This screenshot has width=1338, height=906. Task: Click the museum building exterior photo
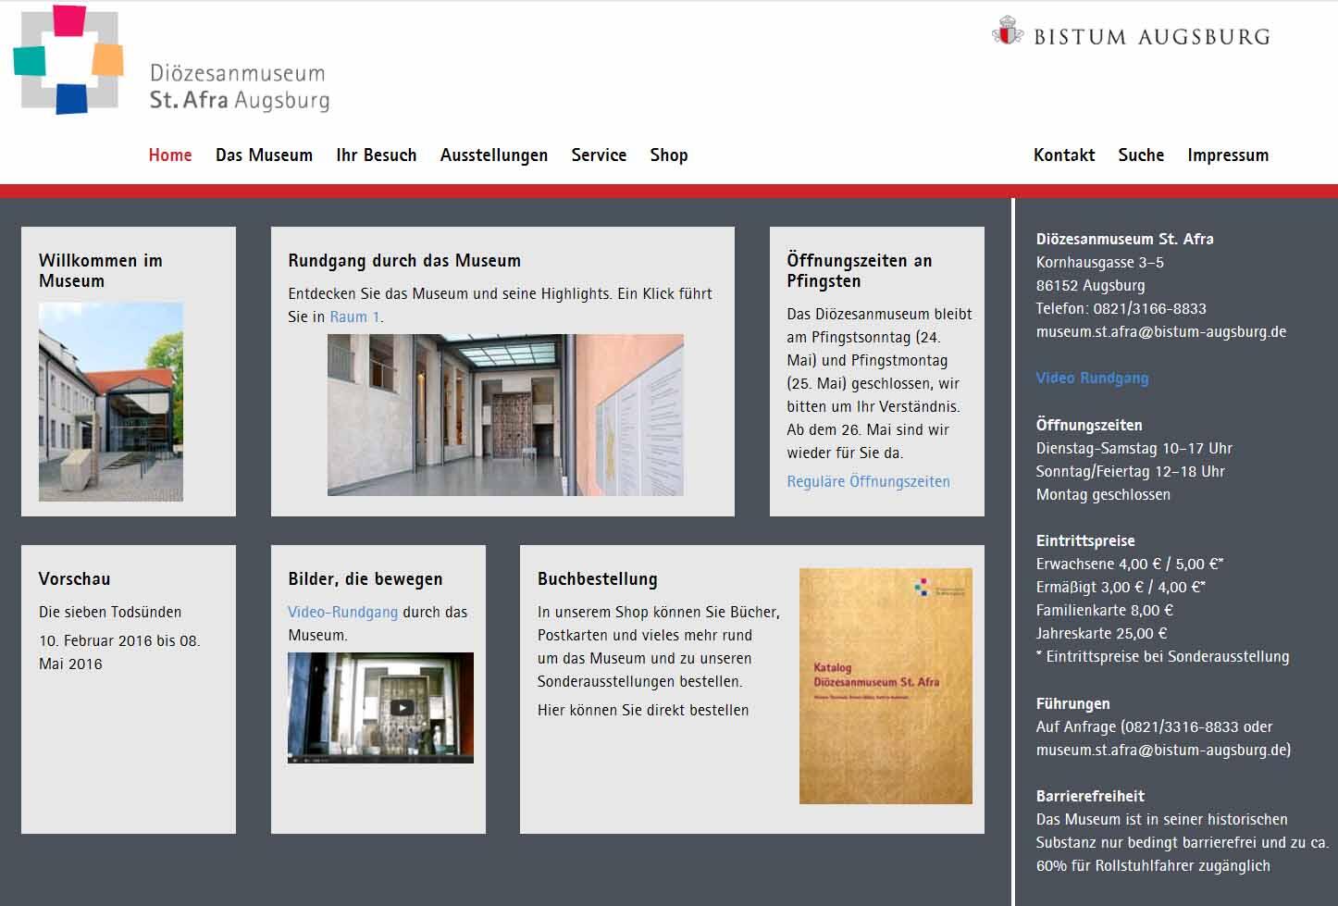point(111,402)
